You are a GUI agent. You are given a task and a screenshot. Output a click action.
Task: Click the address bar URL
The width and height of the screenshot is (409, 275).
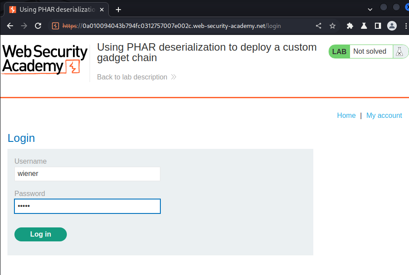tap(171, 26)
